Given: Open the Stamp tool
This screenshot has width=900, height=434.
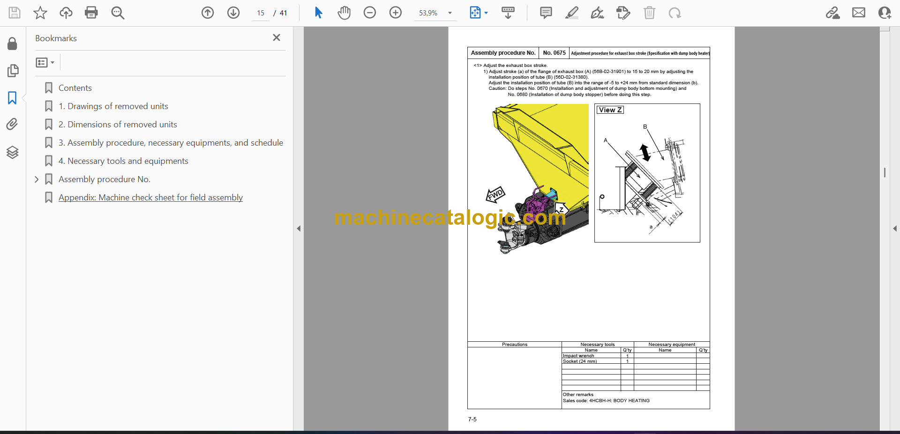Looking at the screenshot, I should 623,13.
